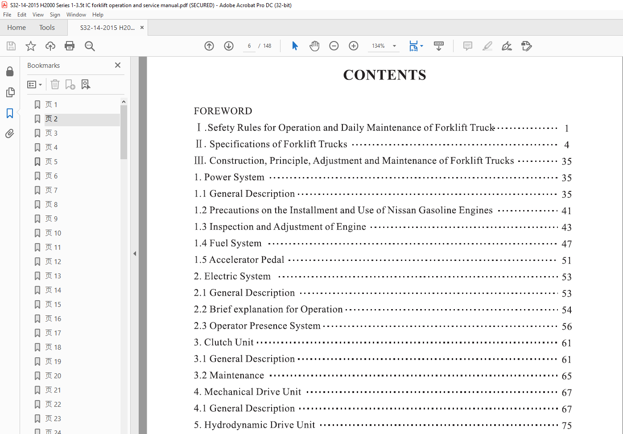Screen dimensions: 623x434
Task: Open the Window menu
Action: 76,15
